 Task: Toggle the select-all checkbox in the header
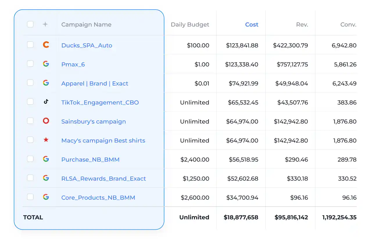click(30, 24)
